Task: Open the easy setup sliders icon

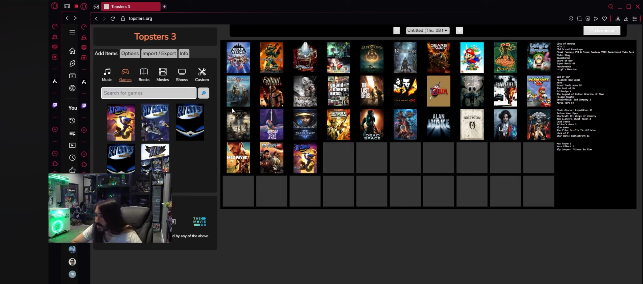Action: (x=635, y=19)
